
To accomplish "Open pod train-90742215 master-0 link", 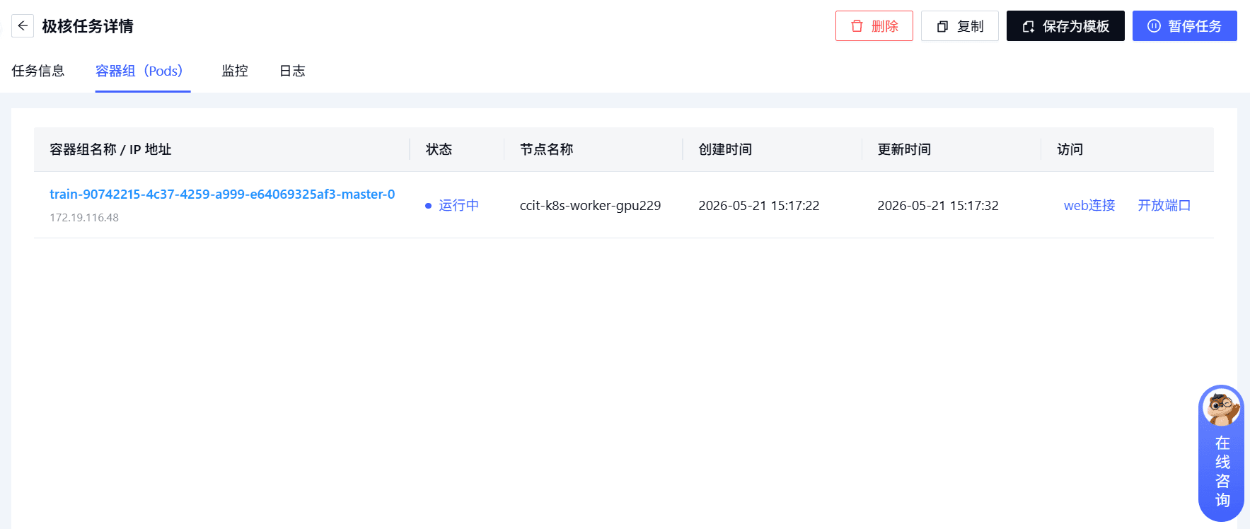I will point(222,194).
